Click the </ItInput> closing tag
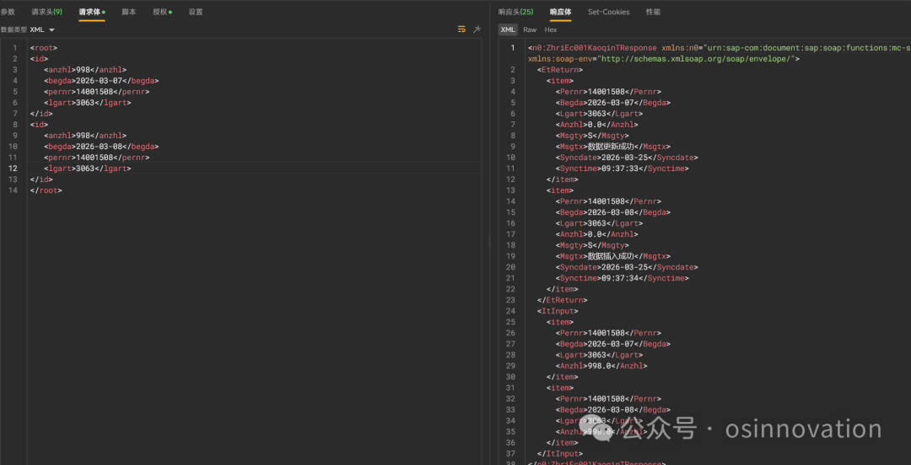The width and height of the screenshot is (911, 465). coord(560,453)
